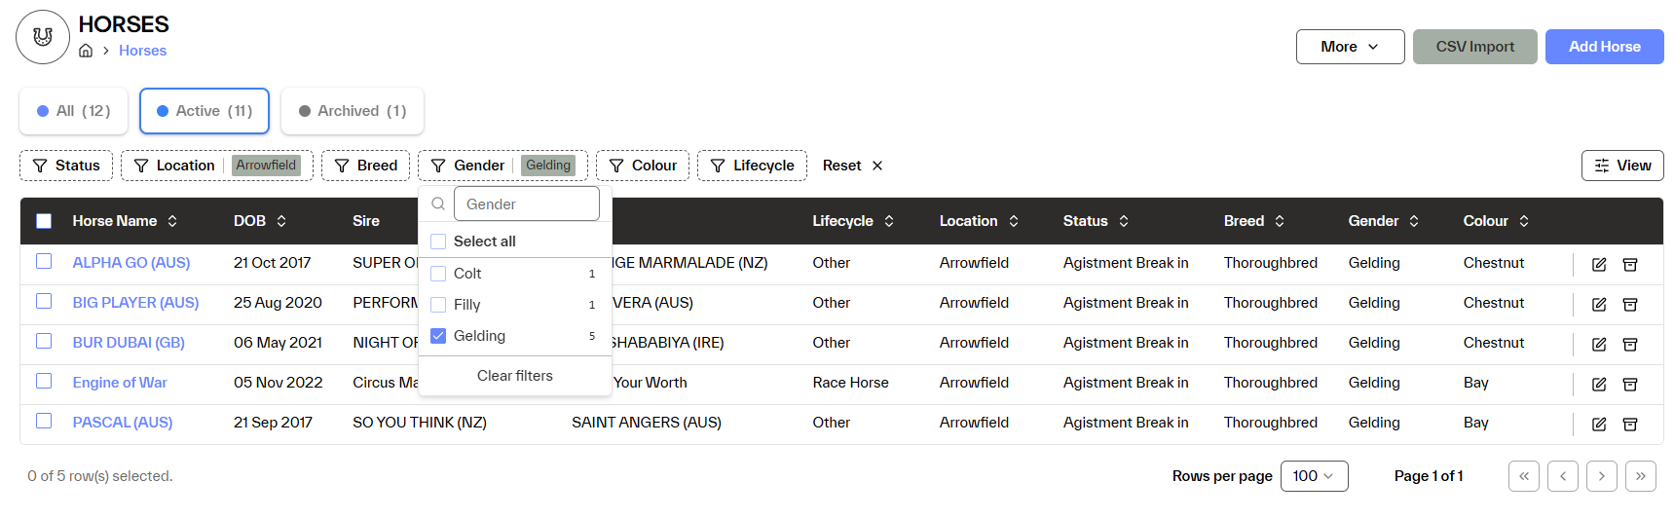The height and width of the screenshot is (519, 1674).
Task: Archive the PASCAL (AUS) horse row
Action: (1629, 425)
